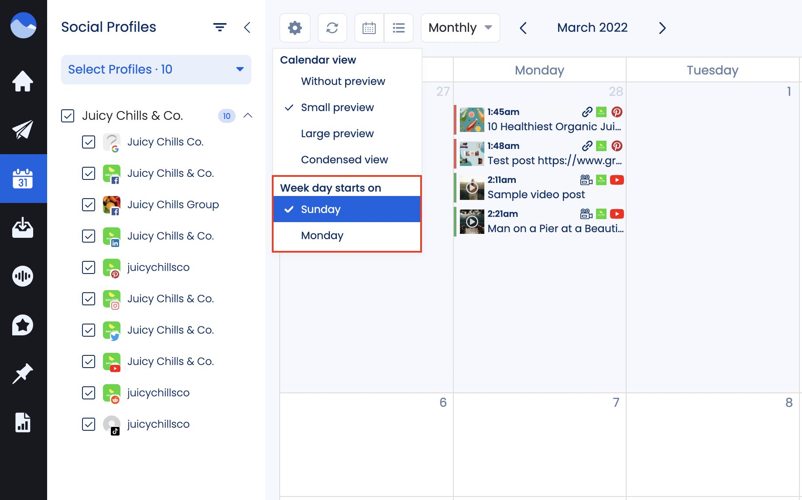Uncheck Juicy Chills & Co. Twitter checkbox

[x=89, y=330]
